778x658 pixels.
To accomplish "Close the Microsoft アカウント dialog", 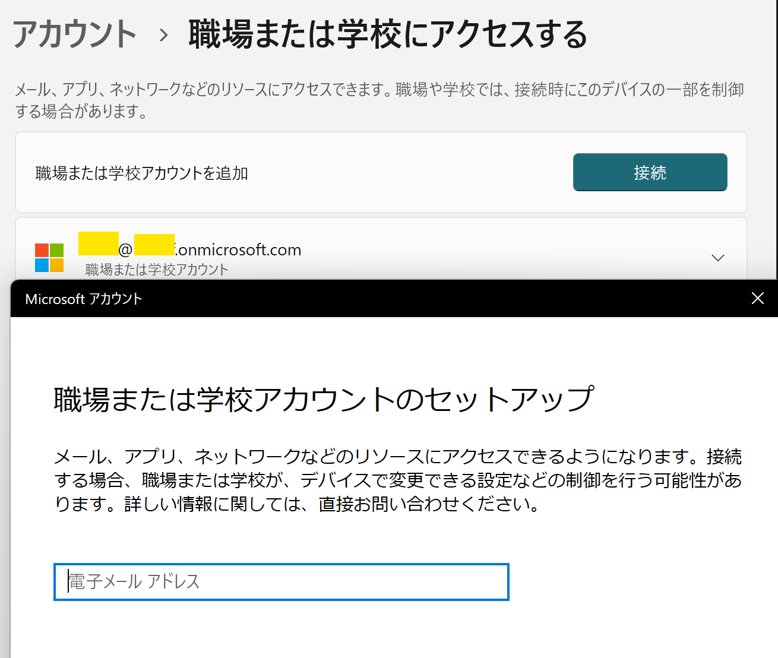I will pyautogui.click(x=757, y=298).
